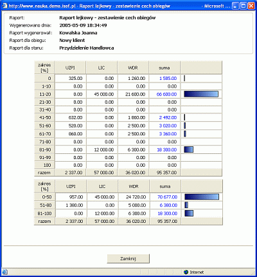Minimize the report window
Screen dimensions: 257x277
pos(236,6)
